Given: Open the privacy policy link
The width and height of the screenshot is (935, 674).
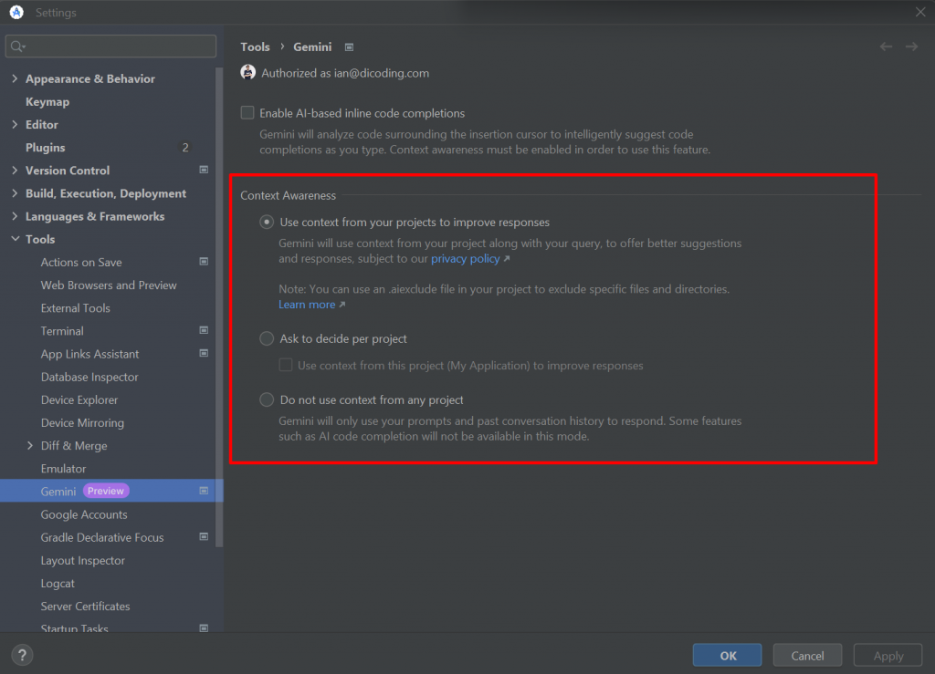Looking at the screenshot, I should click(465, 258).
